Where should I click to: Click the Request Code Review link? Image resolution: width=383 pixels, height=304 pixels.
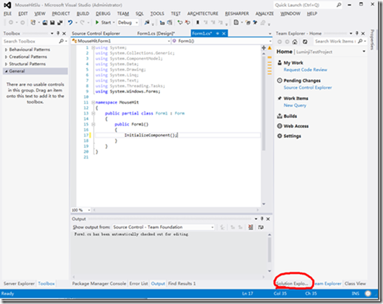click(305, 70)
